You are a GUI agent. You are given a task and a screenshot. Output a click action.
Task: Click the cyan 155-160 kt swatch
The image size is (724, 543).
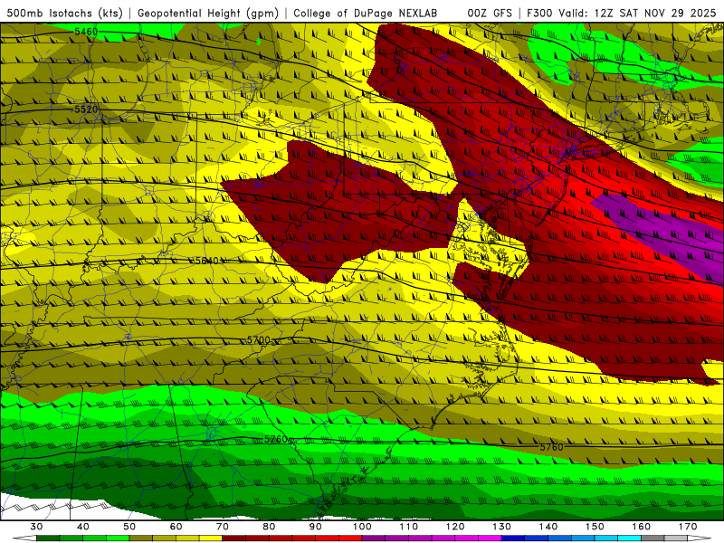(629, 538)
